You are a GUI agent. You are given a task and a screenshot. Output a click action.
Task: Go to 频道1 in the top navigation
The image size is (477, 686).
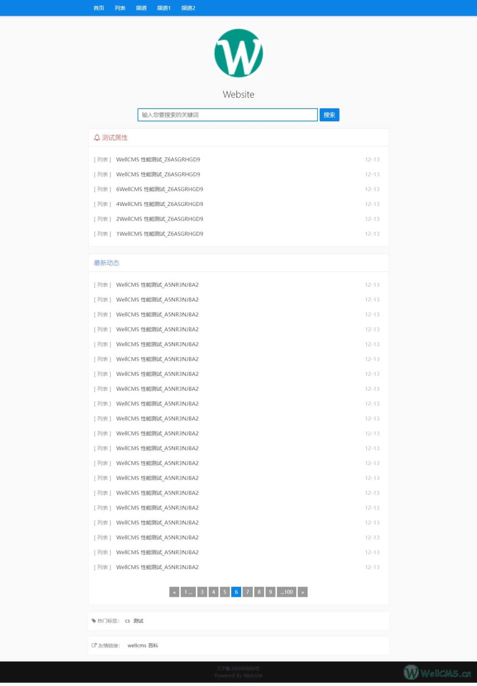[x=163, y=8]
